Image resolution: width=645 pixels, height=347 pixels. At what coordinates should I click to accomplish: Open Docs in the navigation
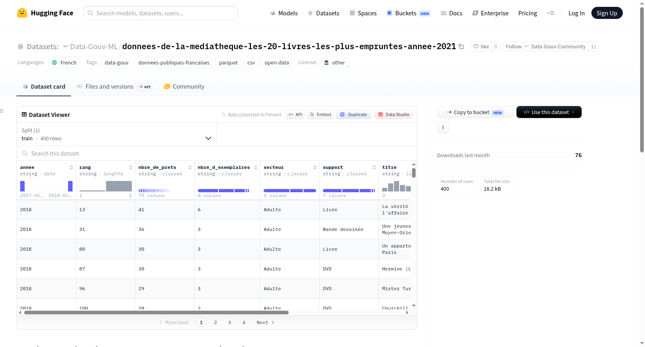(x=451, y=13)
